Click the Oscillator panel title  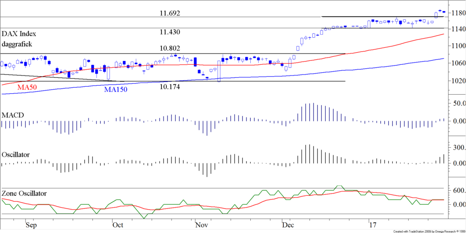[x=15, y=155]
